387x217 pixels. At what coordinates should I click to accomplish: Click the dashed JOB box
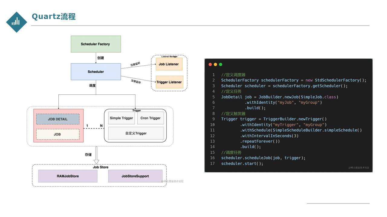point(58,134)
